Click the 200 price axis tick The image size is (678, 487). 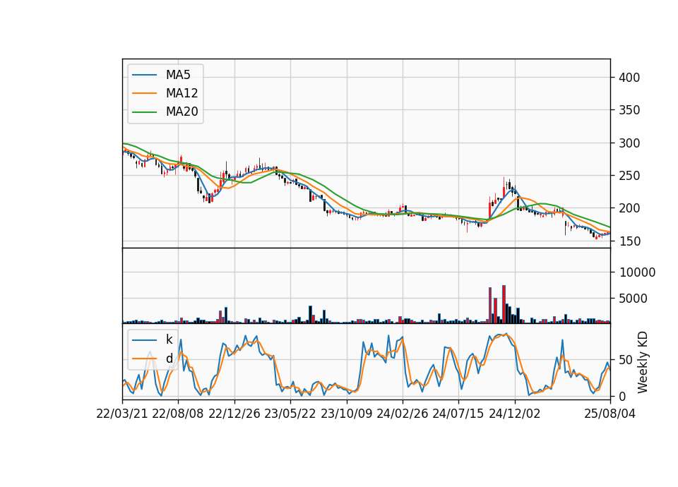(629, 208)
